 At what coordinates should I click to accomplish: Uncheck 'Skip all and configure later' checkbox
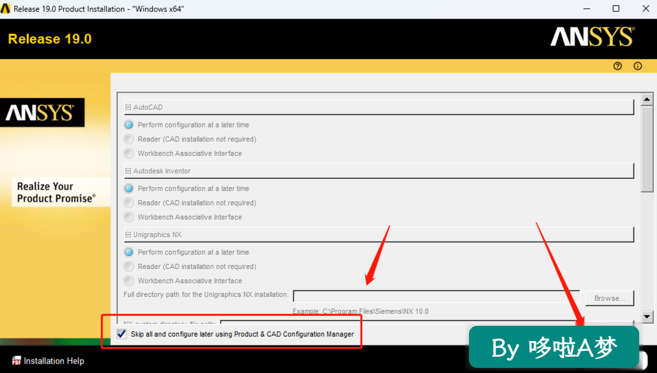coord(121,334)
